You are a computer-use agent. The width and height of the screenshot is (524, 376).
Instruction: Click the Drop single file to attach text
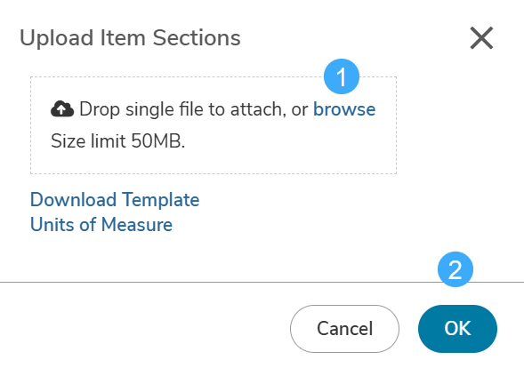pyautogui.click(x=182, y=109)
